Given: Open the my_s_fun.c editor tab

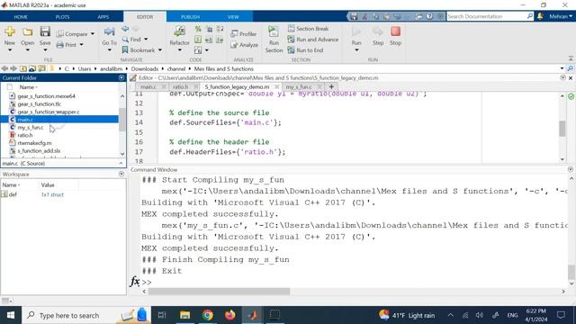Looking at the screenshot, I should (299, 87).
